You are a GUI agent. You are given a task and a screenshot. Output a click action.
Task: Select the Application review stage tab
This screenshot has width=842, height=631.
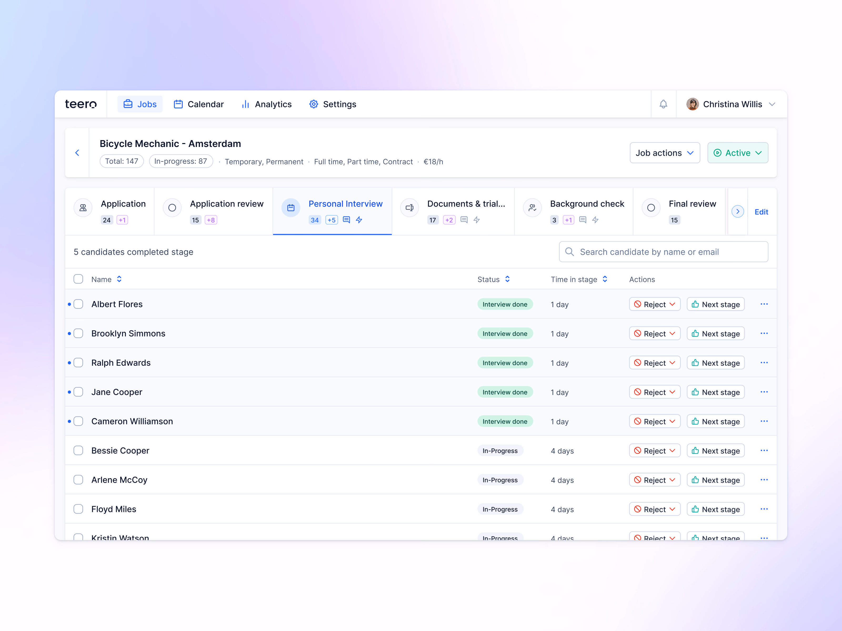(x=214, y=211)
